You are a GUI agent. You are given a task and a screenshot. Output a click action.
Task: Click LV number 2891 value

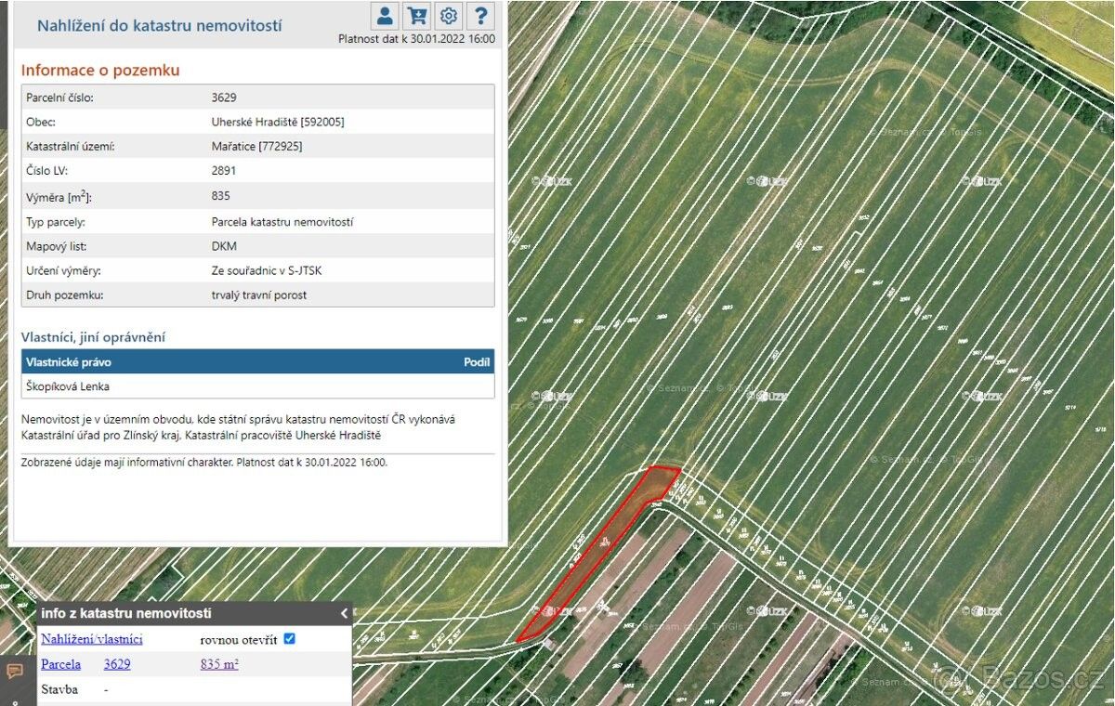coord(224,171)
